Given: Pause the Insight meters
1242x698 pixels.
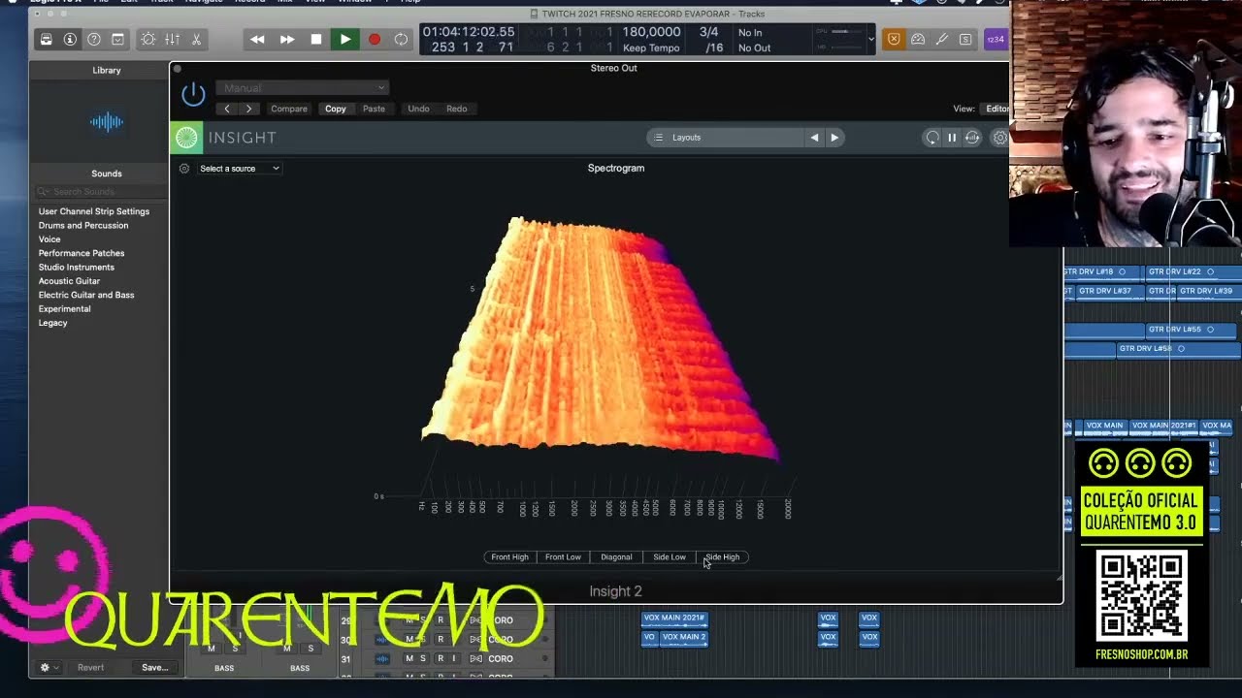Looking at the screenshot, I should [952, 138].
